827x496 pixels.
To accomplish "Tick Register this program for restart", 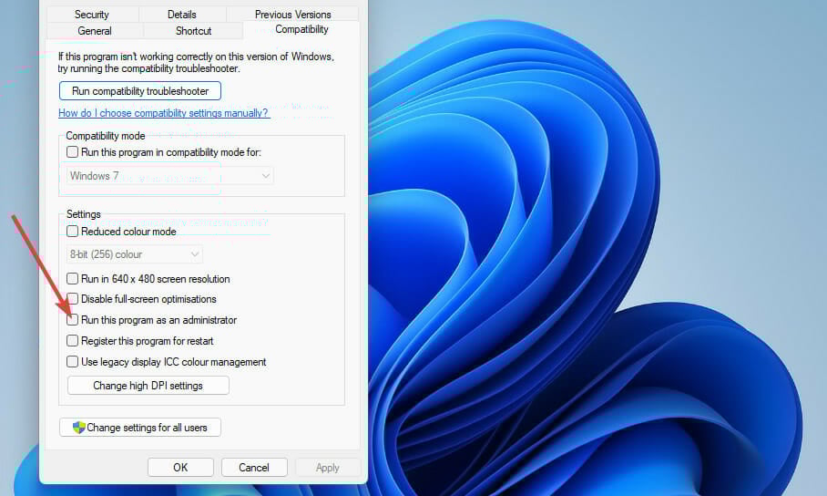I will click(72, 341).
